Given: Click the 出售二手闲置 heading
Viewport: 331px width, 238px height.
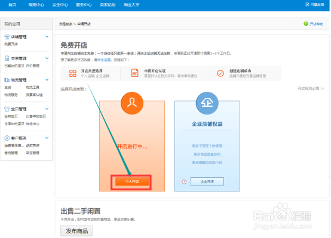Looking at the screenshot, I should point(81,211).
